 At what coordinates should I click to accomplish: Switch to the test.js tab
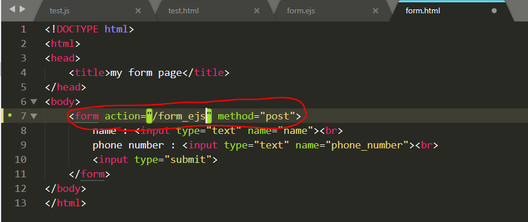tap(60, 11)
